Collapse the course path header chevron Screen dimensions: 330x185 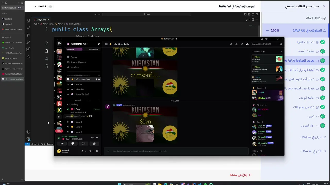tap(324, 6)
